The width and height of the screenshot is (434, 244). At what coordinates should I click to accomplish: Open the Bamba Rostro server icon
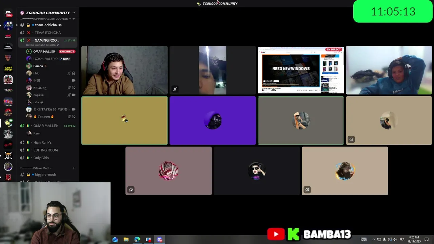click(8, 69)
